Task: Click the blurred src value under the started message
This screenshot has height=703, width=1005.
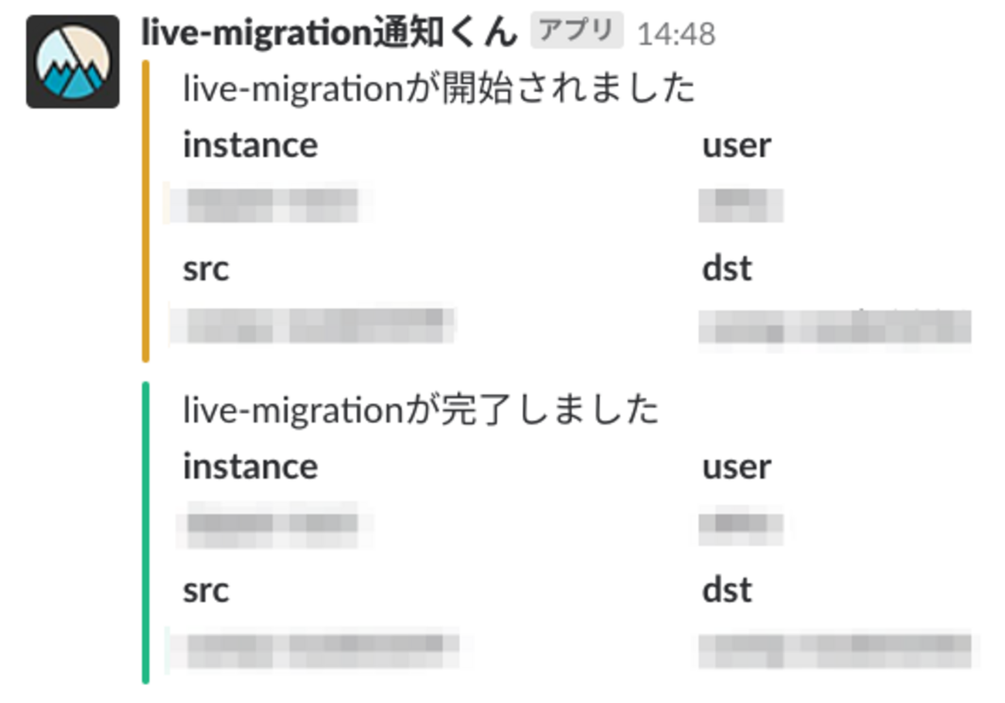Action: coord(313,326)
